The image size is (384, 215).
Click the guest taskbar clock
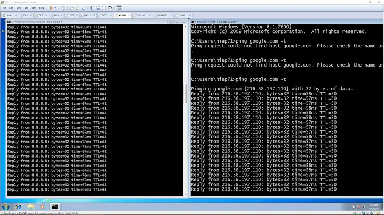click(x=374, y=206)
